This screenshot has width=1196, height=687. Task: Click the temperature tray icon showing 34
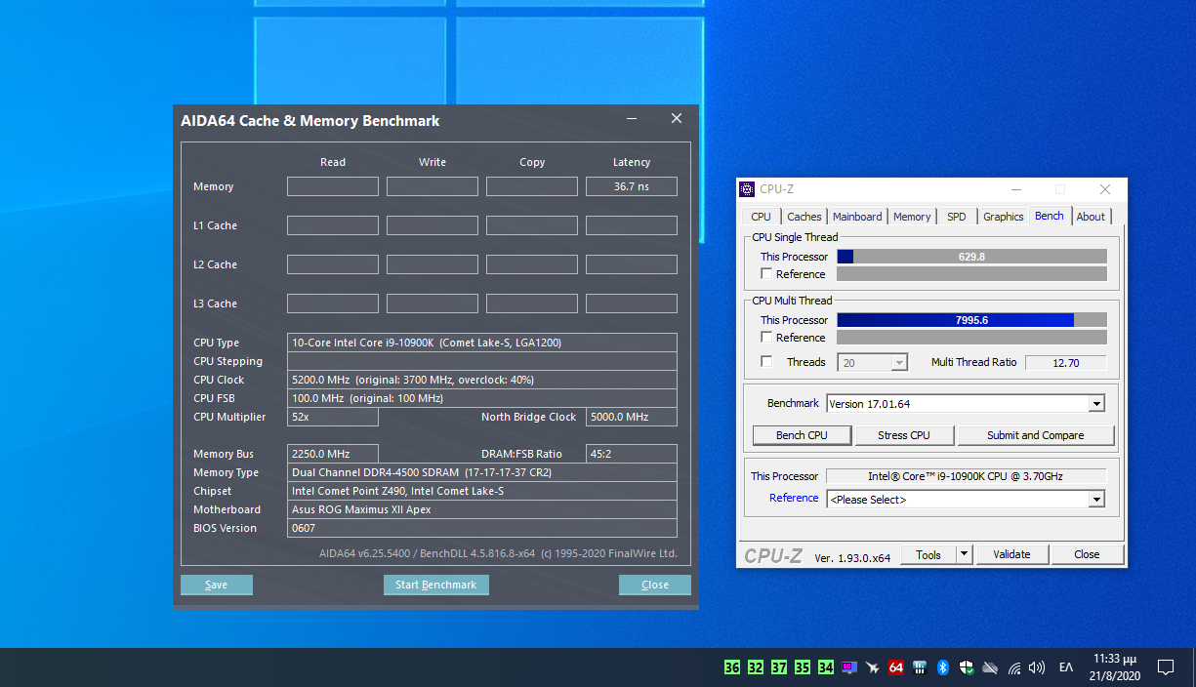(826, 667)
